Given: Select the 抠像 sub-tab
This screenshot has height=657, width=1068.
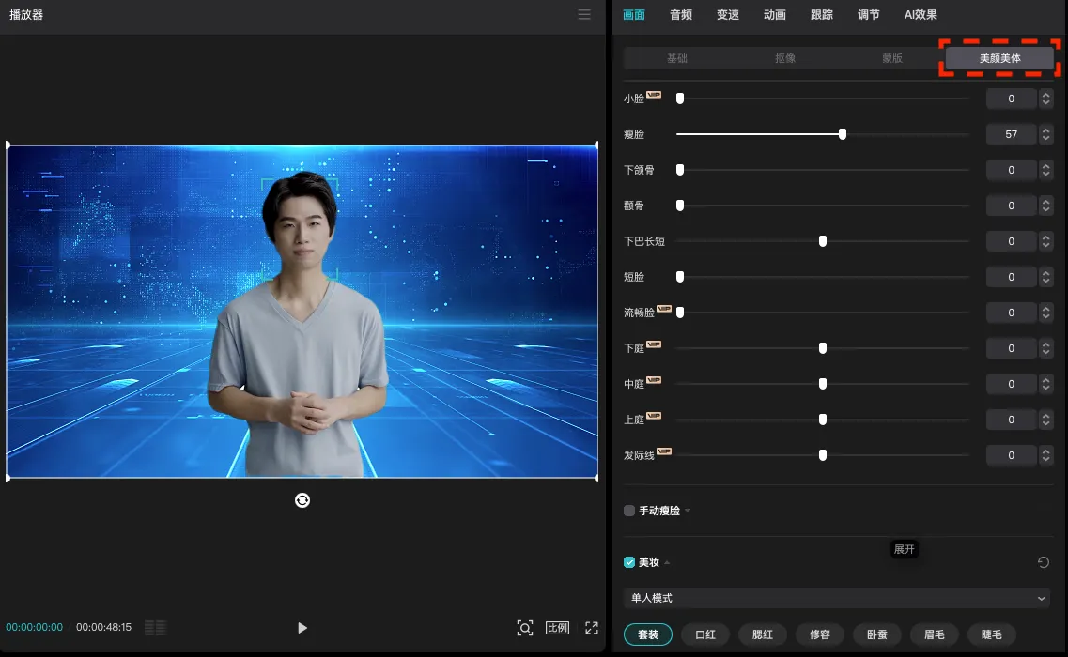Looking at the screenshot, I should click(784, 58).
